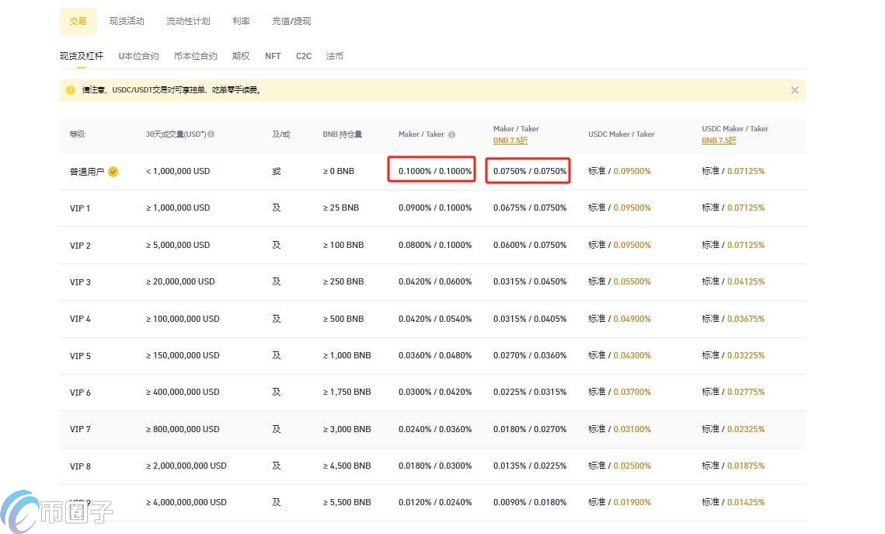Click the 0.0360% / 0.0480% fee cell
This screenshot has width=885, height=534.
435,356
